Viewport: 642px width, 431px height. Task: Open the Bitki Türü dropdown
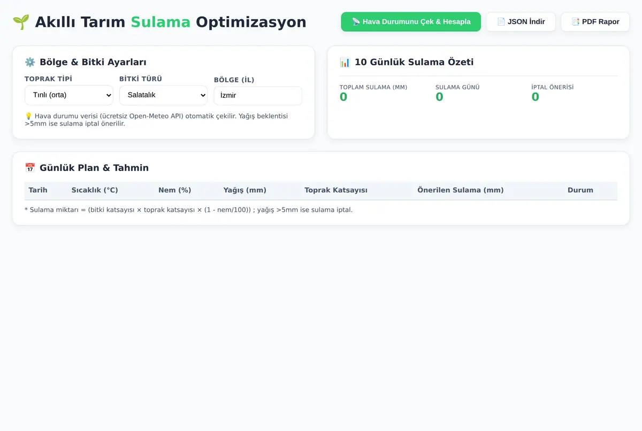(x=163, y=95)
